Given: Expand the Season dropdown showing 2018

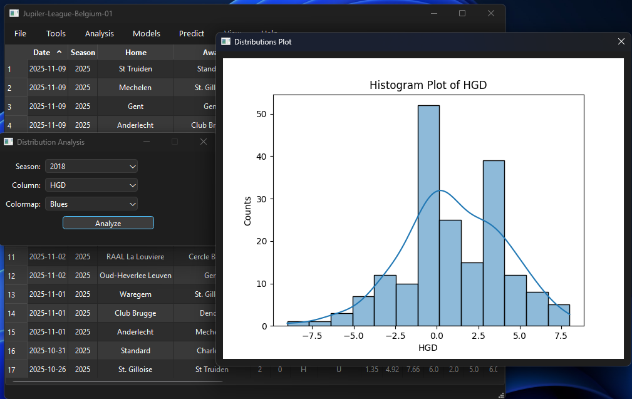Looking at the screenshot, I should 91,167.
